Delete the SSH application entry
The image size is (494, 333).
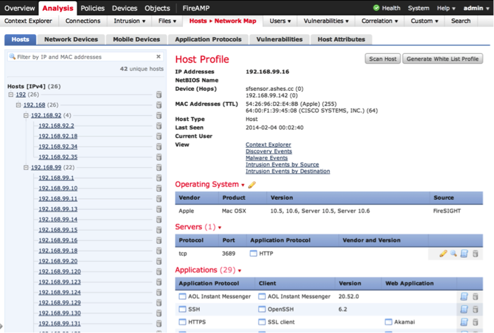pos(475,310)
